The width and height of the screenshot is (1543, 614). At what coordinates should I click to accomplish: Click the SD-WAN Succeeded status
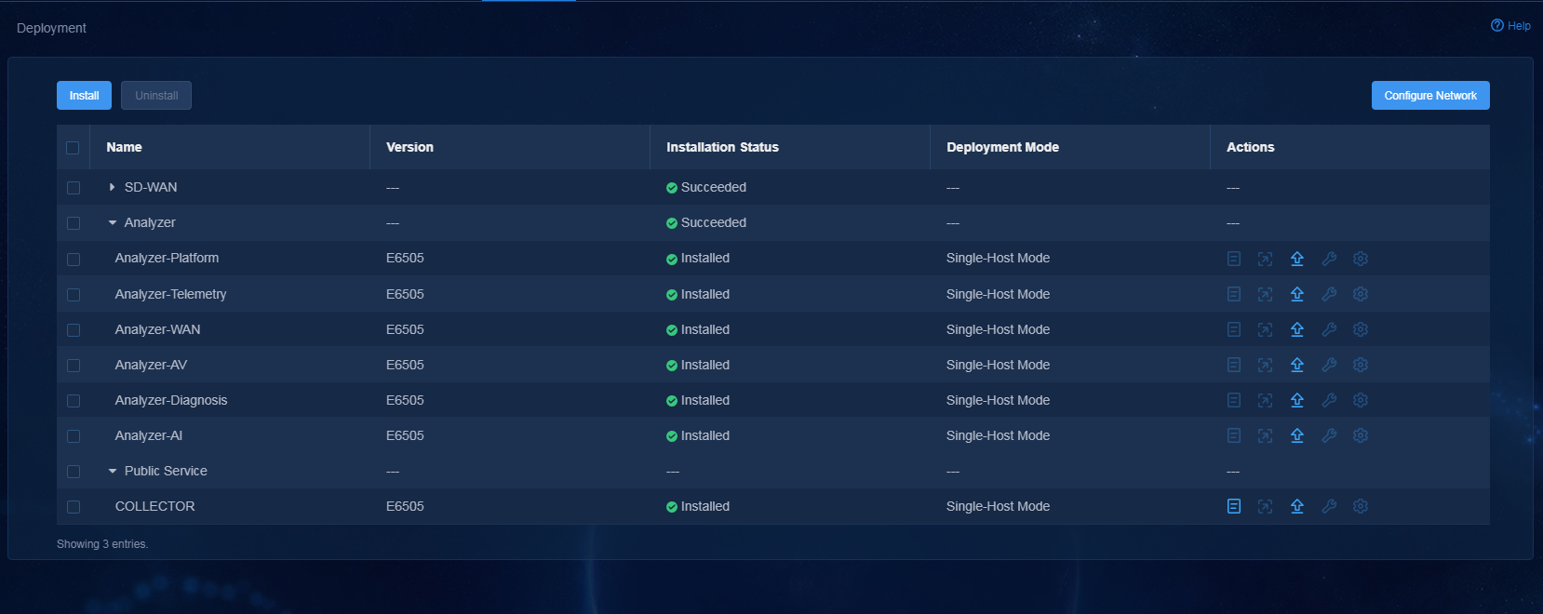706,187
